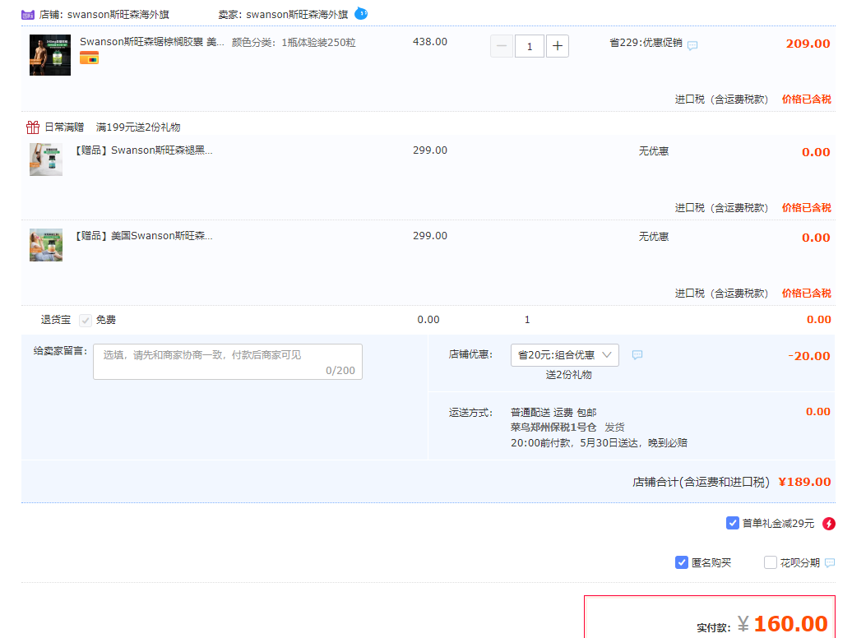Image resolution: width=852 pixels, height=638 pixels.
Task: Click the red lightning icon beside 首单礼金
Action: pos(829,524)
